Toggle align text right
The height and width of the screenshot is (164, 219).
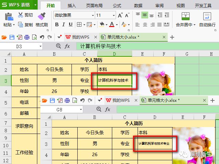click(x=152, y=25)
